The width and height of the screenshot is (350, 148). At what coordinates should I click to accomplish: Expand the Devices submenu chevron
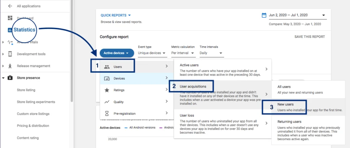166,78
